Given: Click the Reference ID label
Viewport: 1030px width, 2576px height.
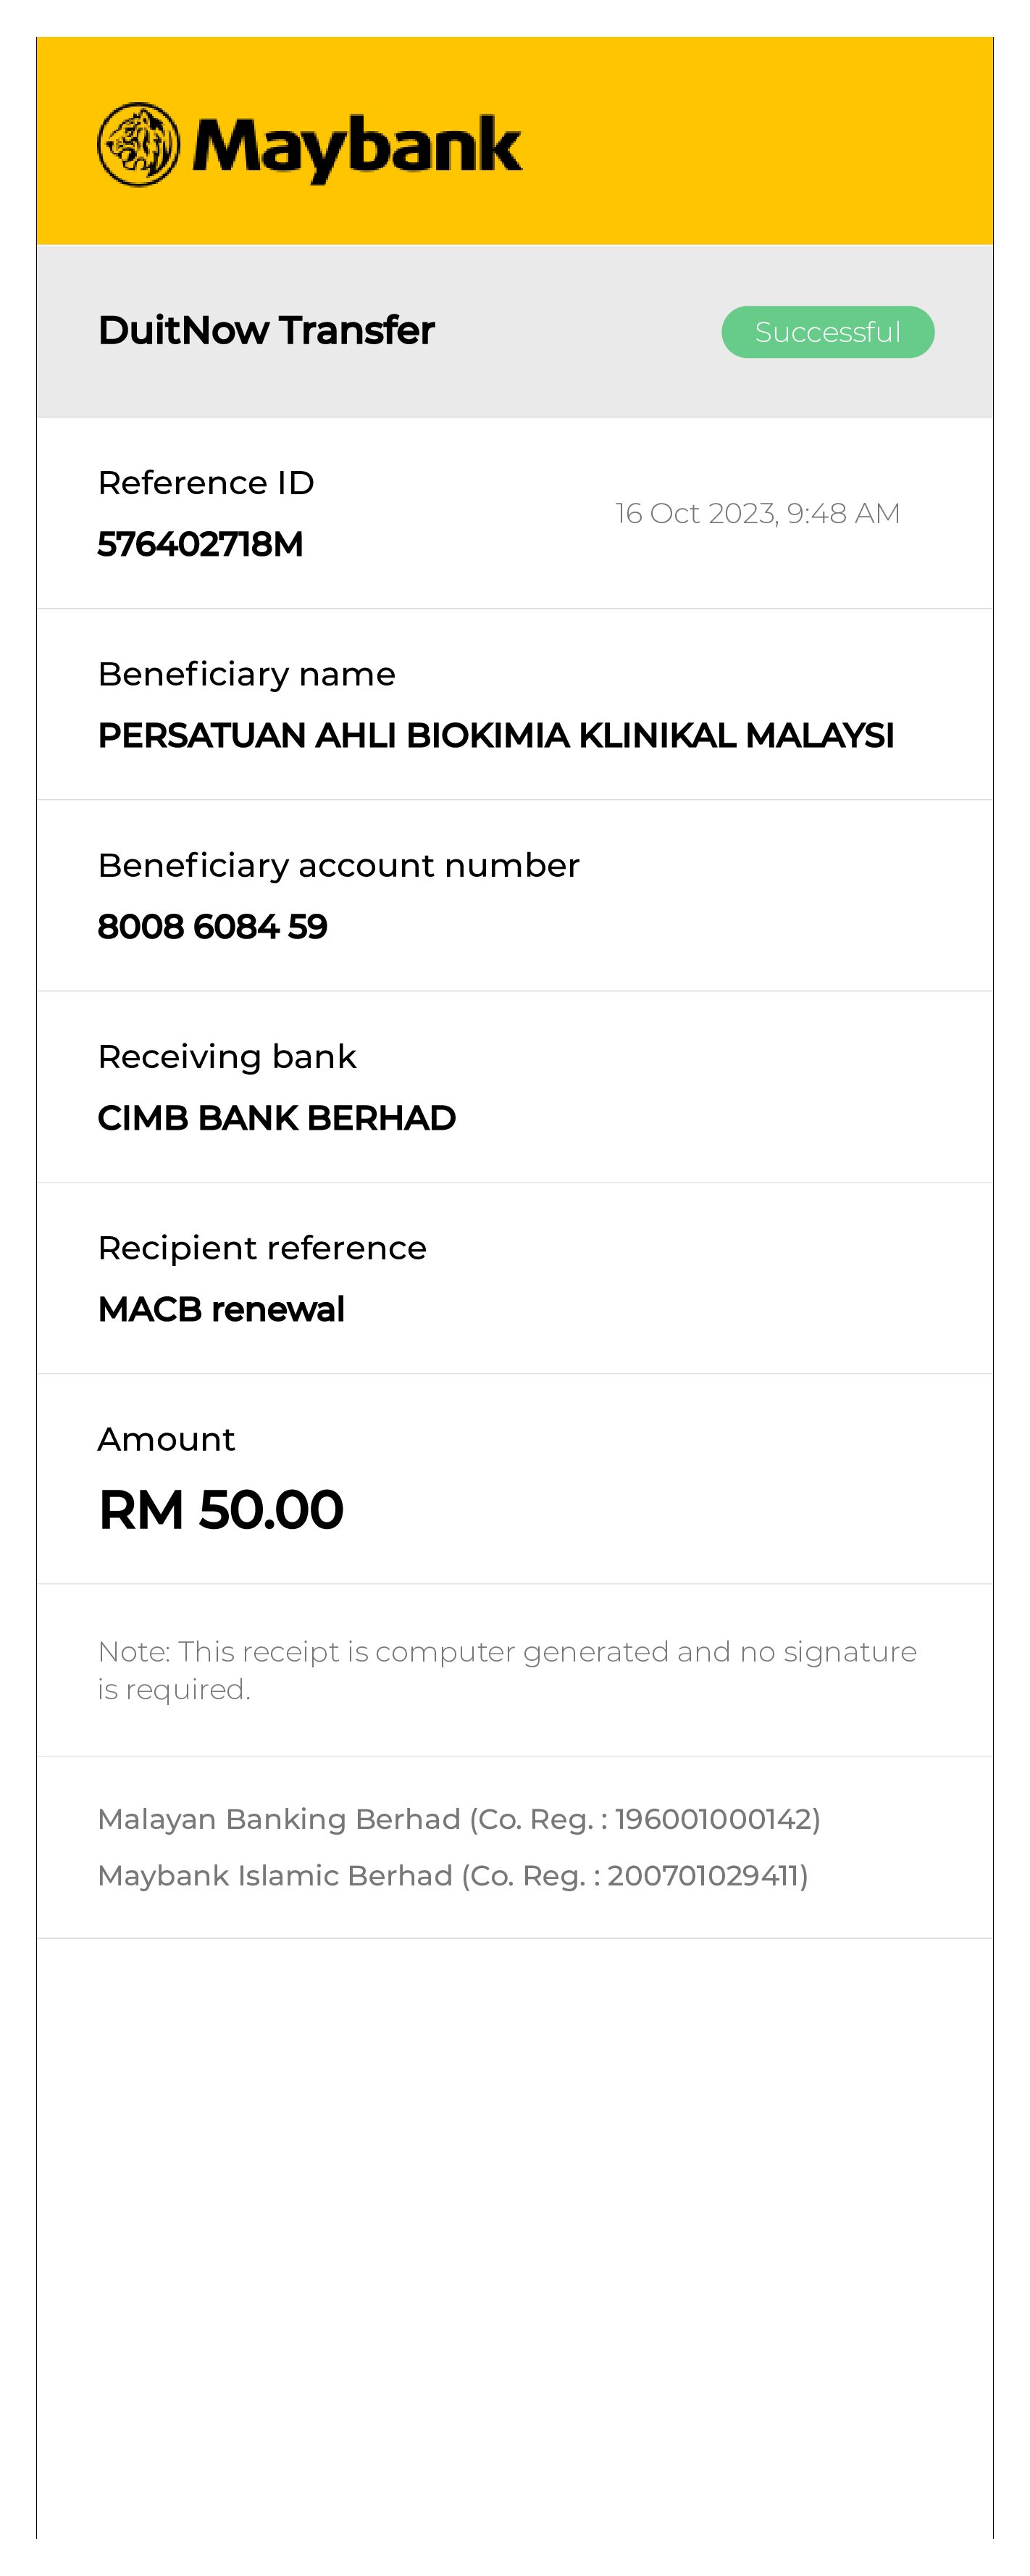Looking at the screenshot, I should (x=206, y=483).
